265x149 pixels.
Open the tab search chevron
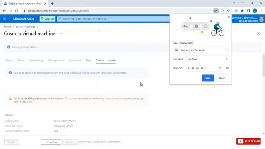point(234,3)
